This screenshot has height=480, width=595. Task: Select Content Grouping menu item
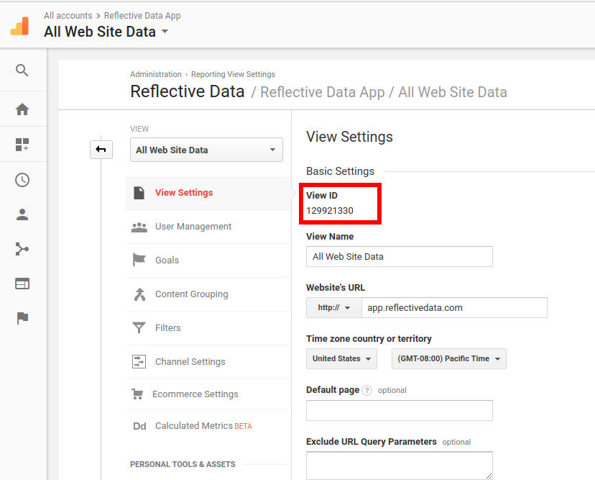208,294
